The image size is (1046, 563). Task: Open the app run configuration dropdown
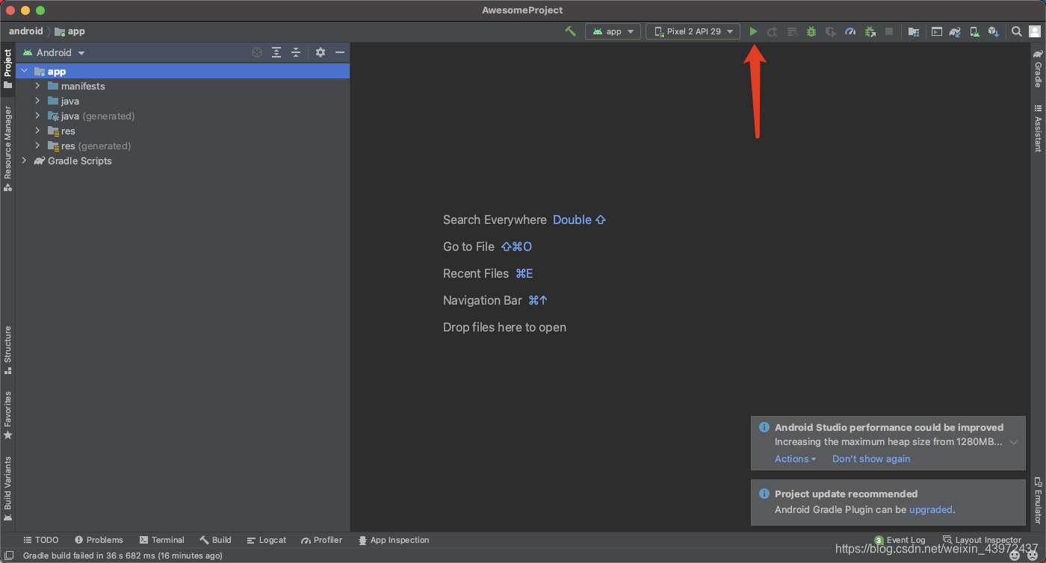point(613,31)
